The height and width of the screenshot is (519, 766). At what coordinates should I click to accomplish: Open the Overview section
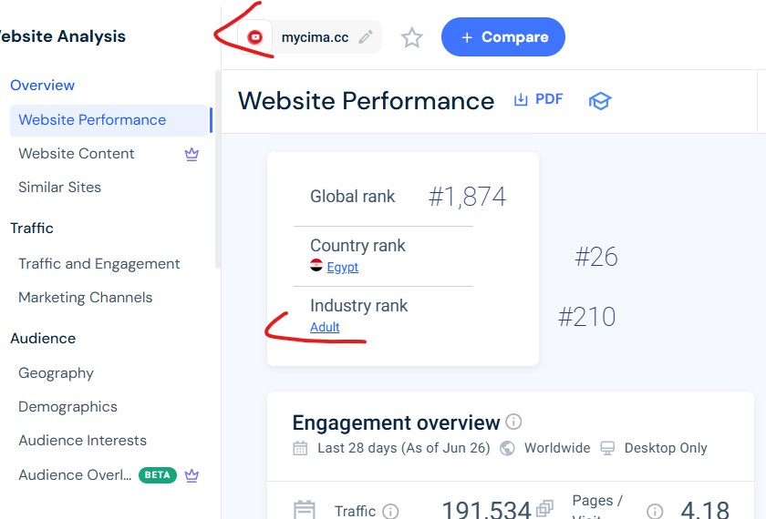pyautogui.click(x=43, y=85)
